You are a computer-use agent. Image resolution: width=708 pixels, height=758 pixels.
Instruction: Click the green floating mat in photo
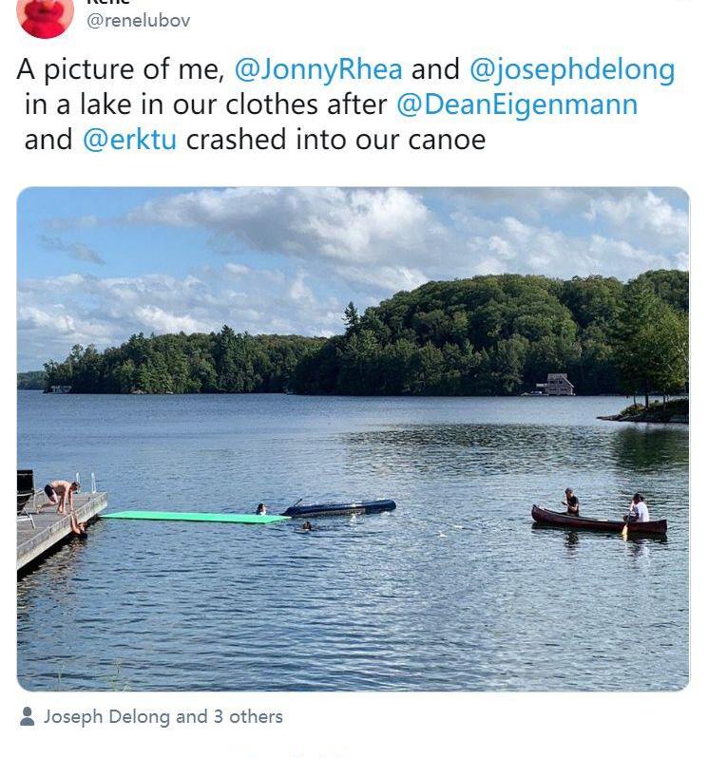pyautogui.click(x=195, y=518)
